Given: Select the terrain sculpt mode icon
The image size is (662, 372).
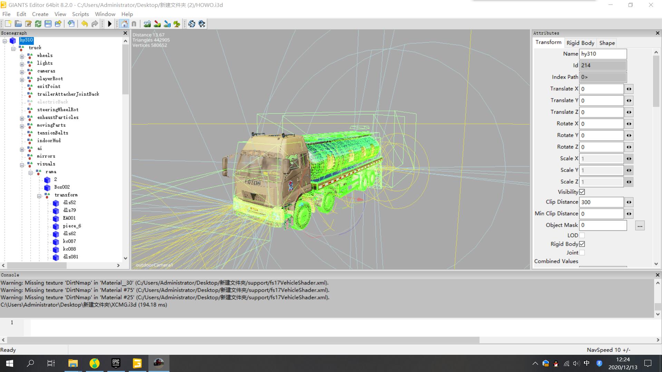Looking at the screenshot, I should pyautogui.click(x=147, y=24).
